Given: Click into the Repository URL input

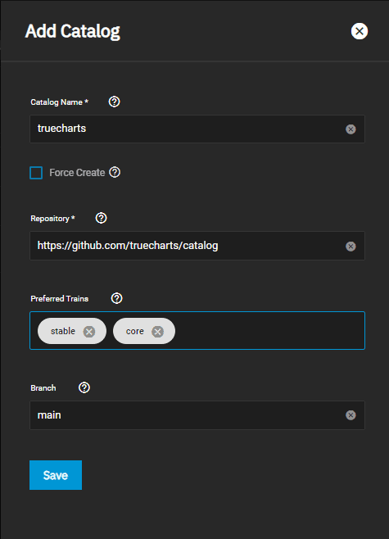Looking at the screenshot, I should coord(197,246).
